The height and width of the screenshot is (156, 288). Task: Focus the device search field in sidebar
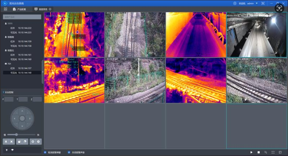point(22,17)
